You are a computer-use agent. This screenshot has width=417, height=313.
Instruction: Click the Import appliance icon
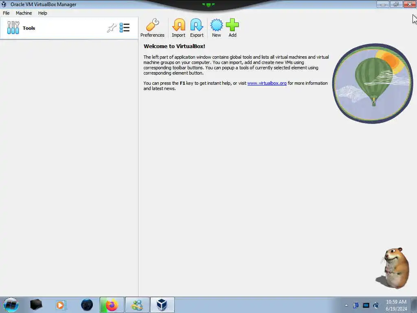[x=178, y=28]
